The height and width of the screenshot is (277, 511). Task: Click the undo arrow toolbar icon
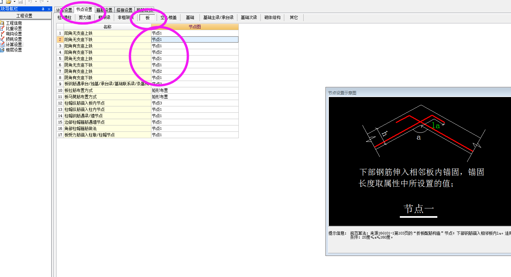point(30,2)
